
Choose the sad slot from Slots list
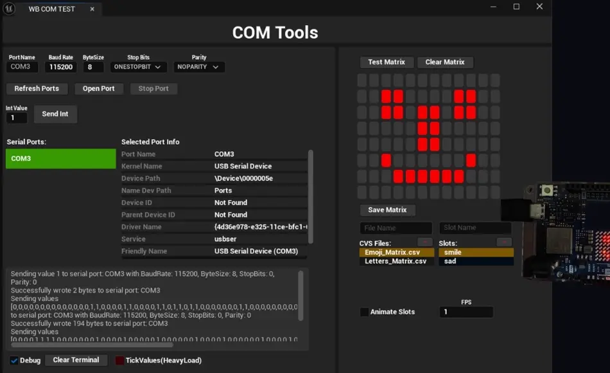(475, 261)
